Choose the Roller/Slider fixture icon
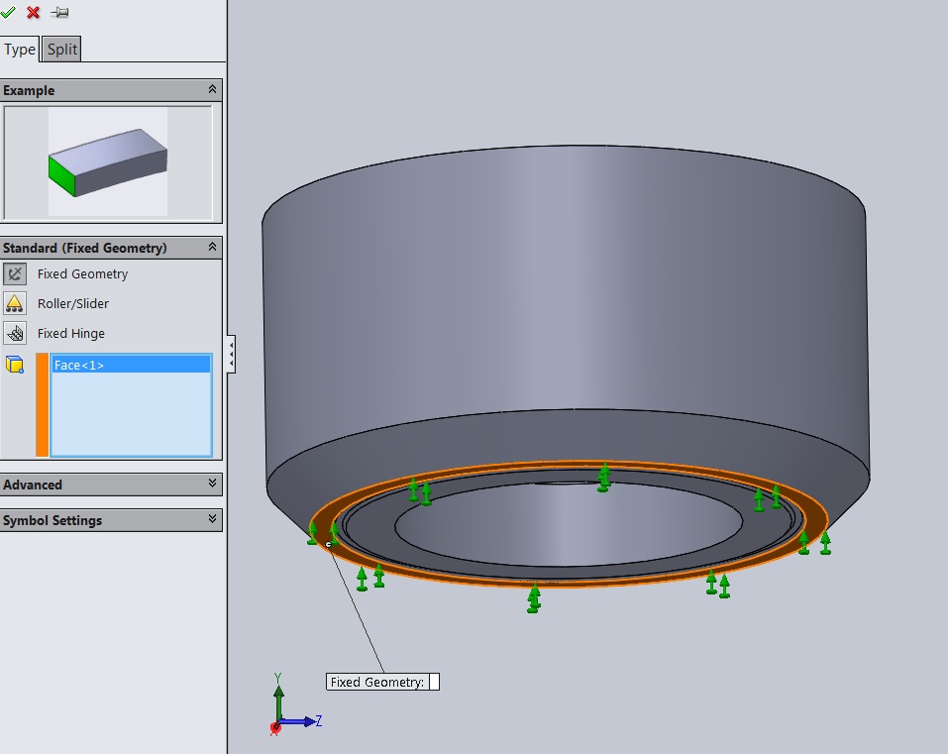 (15, 303)
